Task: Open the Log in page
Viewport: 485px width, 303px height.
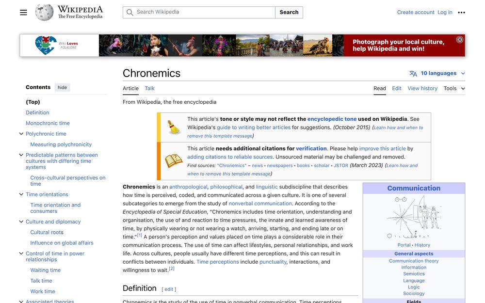Action: (445, 13)
